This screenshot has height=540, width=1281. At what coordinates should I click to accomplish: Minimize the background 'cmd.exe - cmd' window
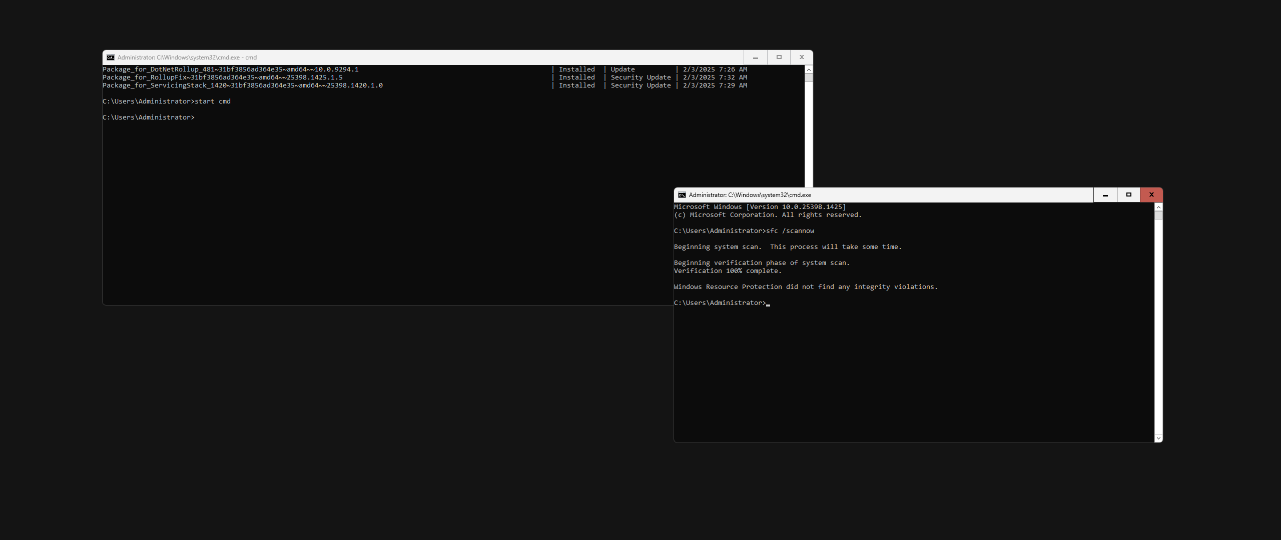(755, 57)
